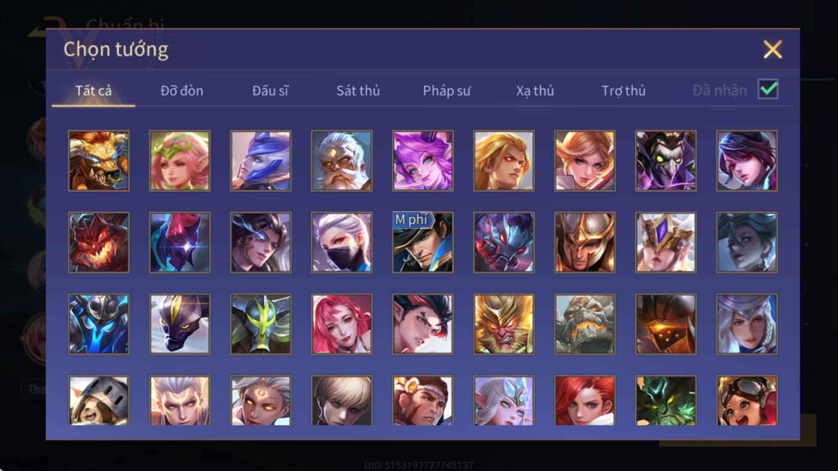Close the Chọn tướng dialog

click(x=773, y=49)
